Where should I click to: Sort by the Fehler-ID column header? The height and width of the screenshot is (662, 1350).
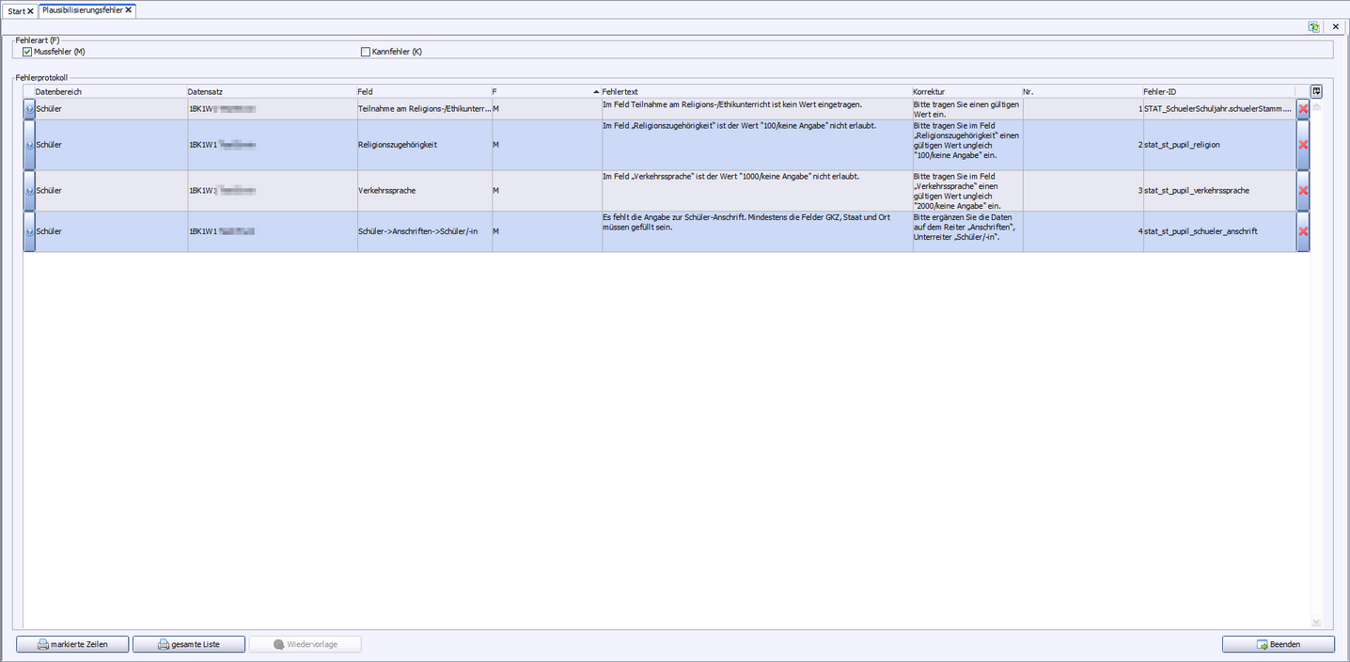(1217, 91)
